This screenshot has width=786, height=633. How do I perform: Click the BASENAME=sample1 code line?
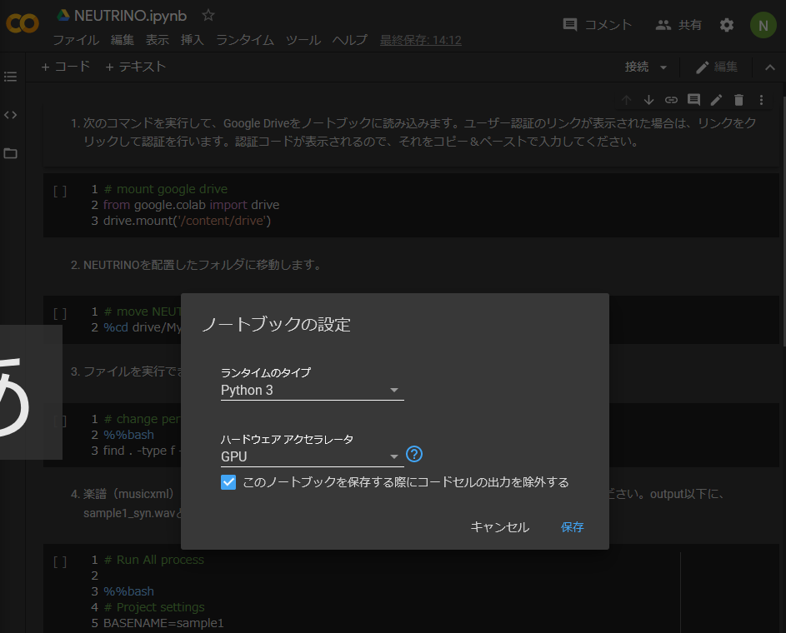pyautogui.click(x=163, y=623)
